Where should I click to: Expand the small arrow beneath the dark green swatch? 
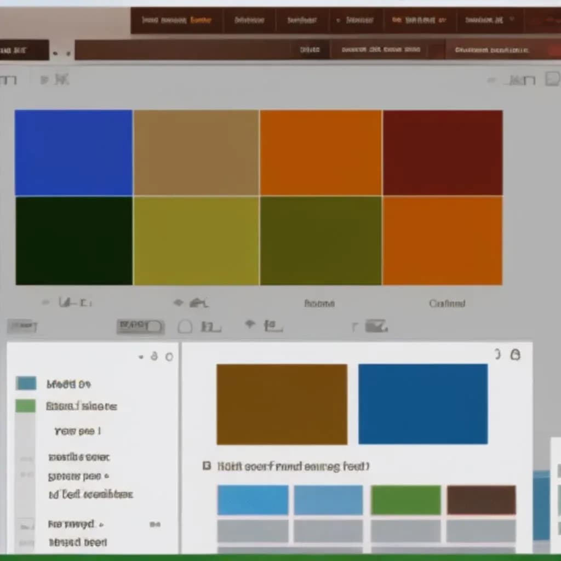tap(46, 302)
